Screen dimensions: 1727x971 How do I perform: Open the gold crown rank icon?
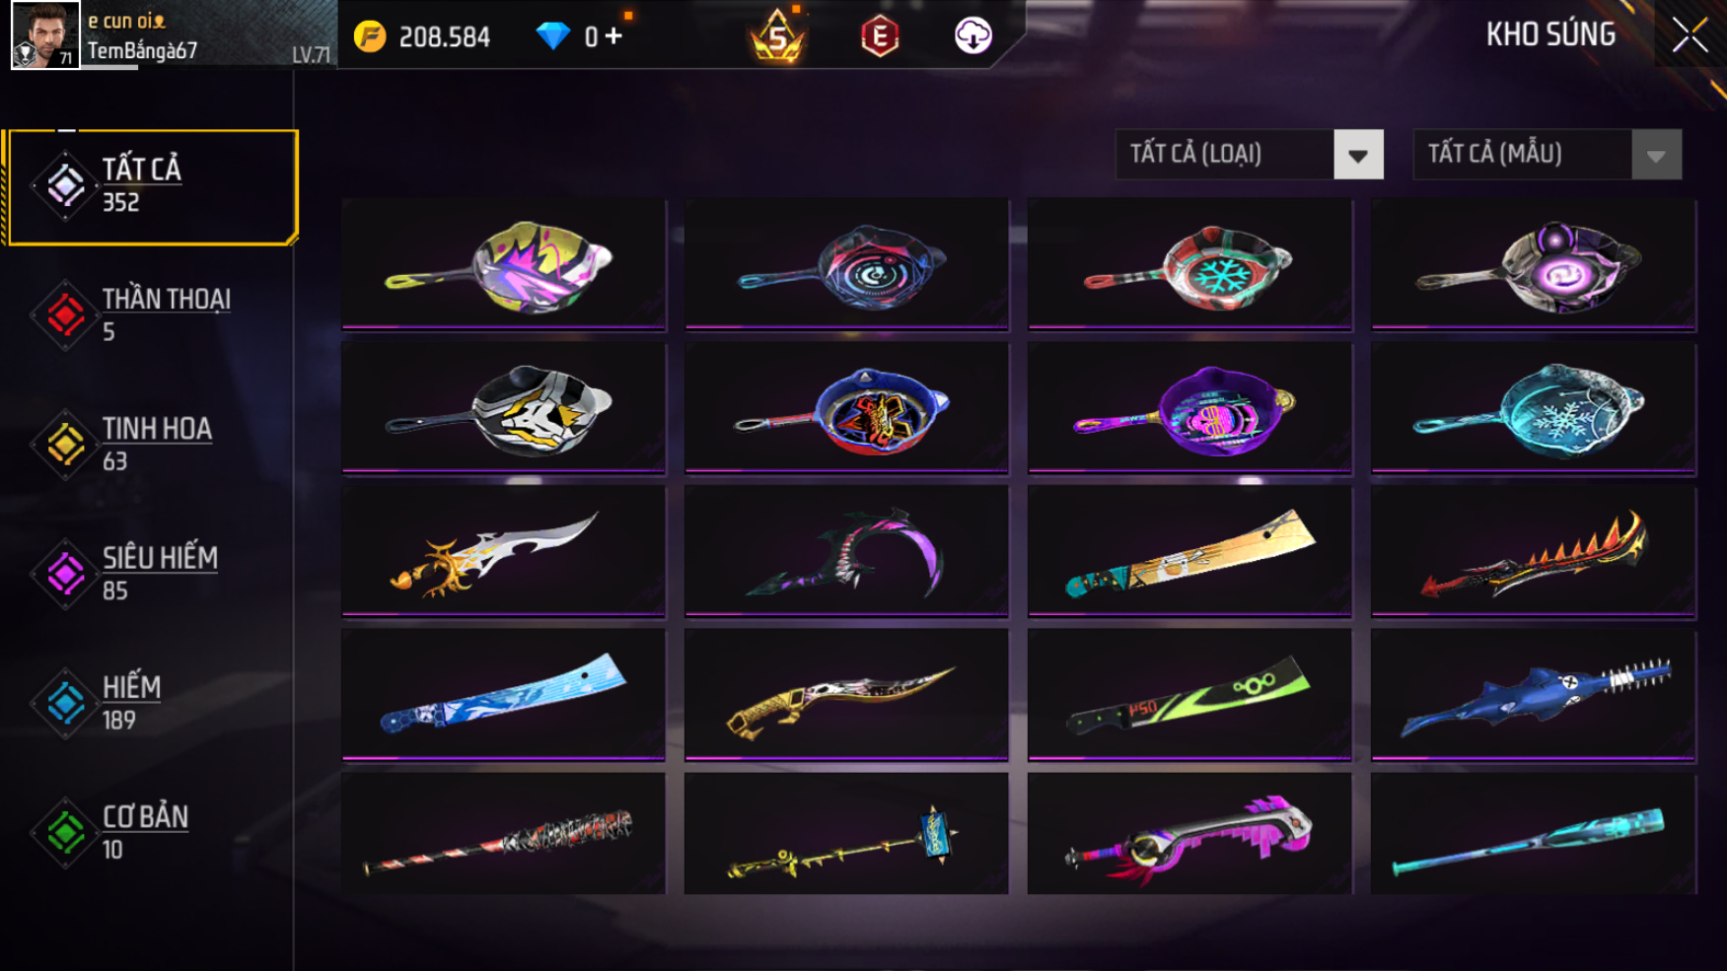coord(777,35)
